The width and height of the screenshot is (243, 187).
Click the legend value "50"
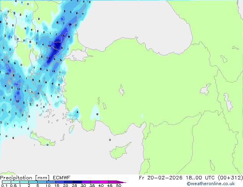point(118,185)
